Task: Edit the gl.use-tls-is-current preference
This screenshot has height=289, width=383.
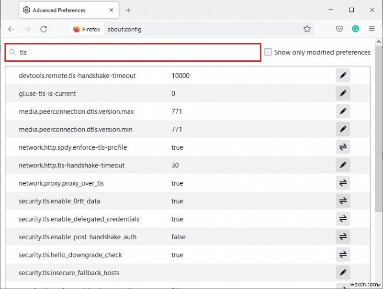Action: point(343,93)
